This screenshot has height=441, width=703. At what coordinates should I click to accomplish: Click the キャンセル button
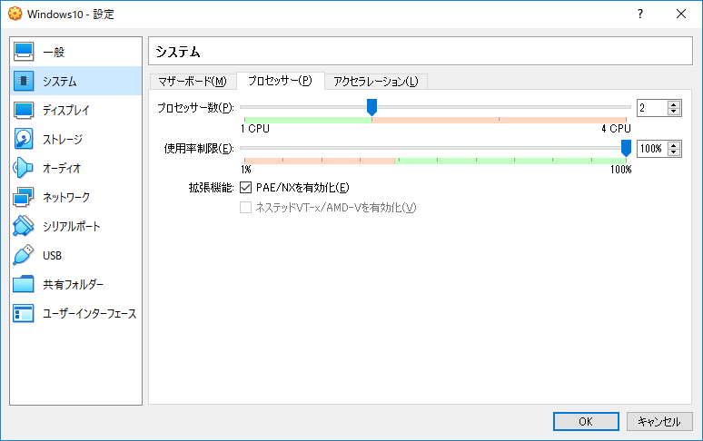(659, 421)
